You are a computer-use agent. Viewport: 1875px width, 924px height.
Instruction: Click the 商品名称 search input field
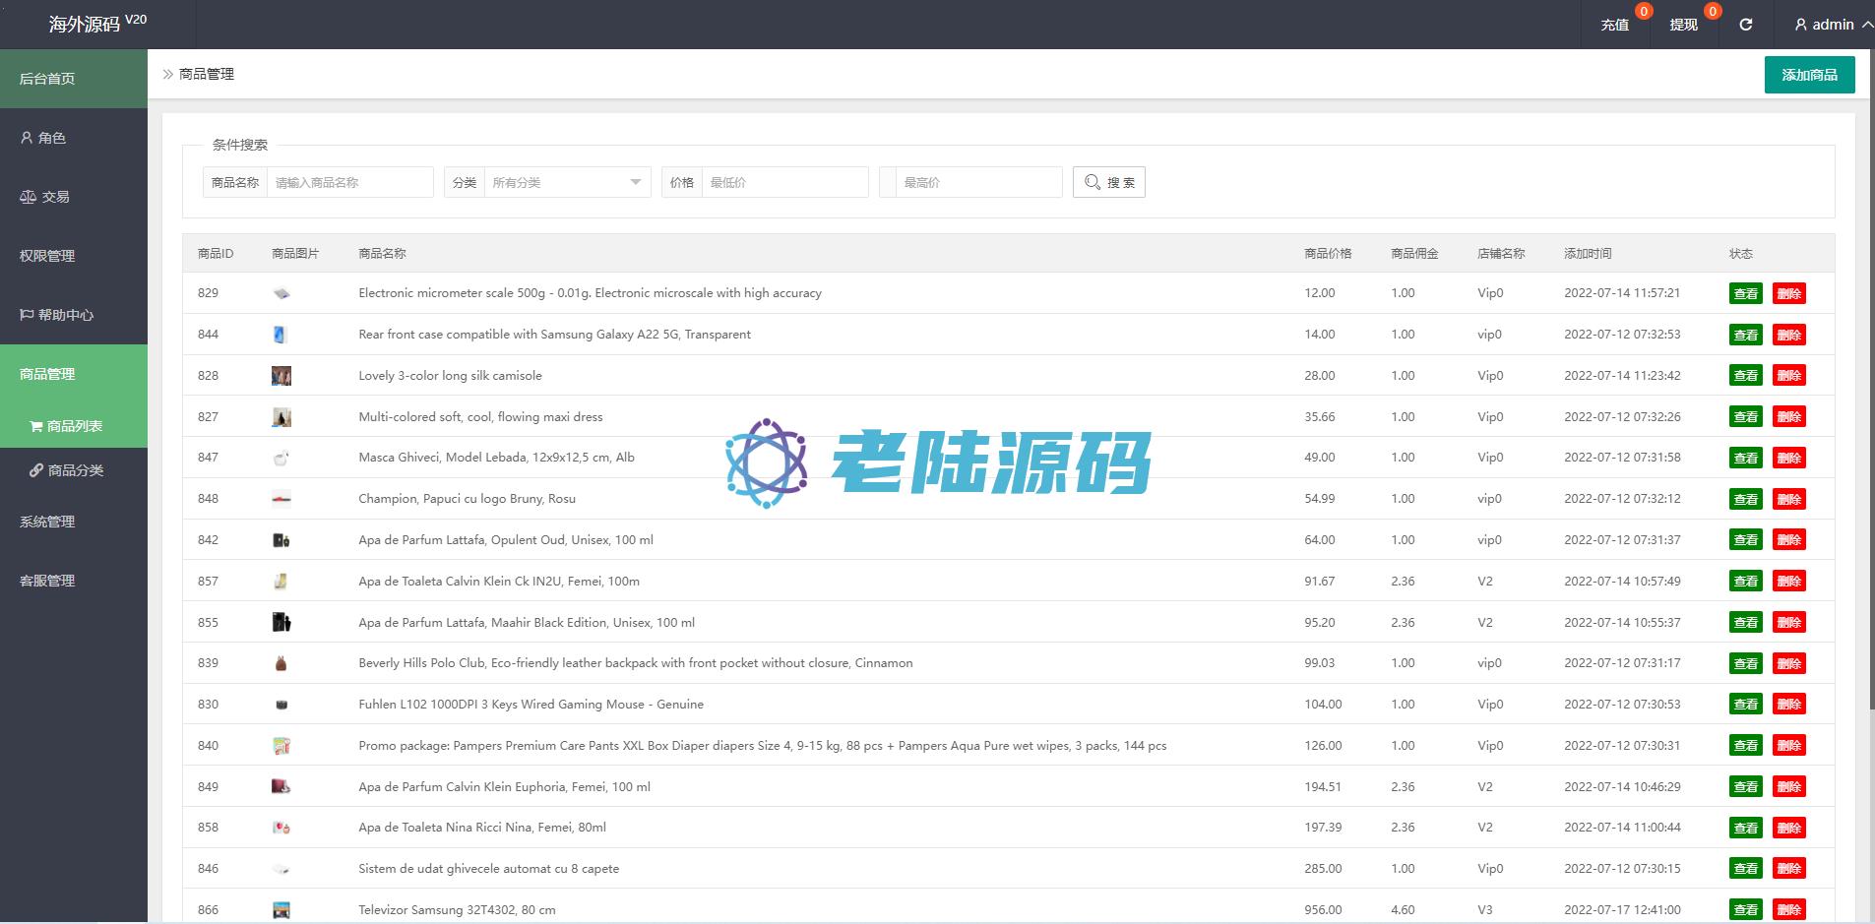[349, 182]
